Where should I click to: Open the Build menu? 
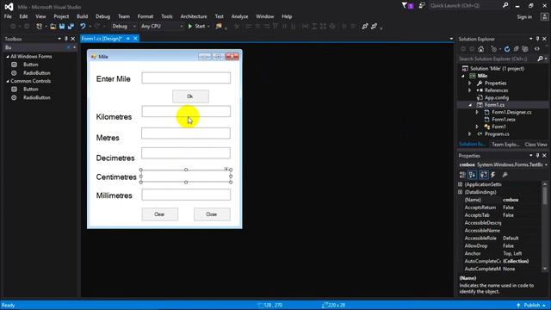(x=83, y=16)
